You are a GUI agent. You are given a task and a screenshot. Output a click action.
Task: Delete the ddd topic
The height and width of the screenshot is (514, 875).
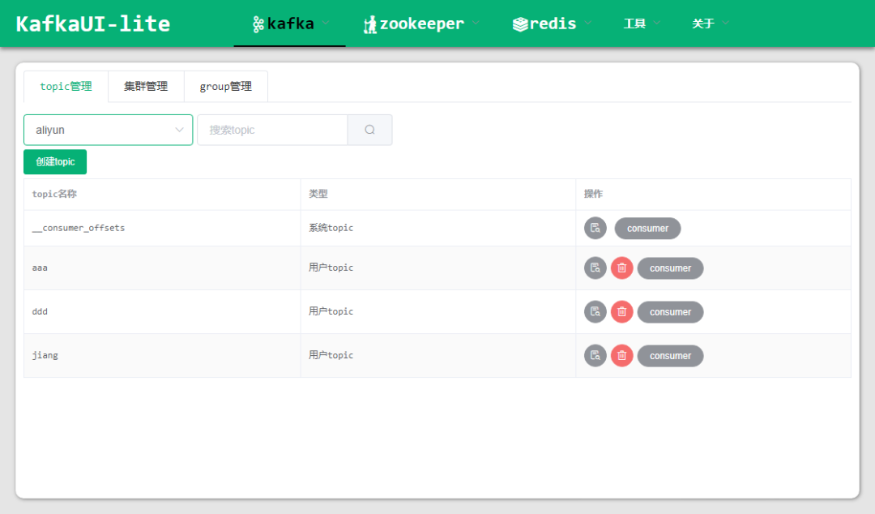621,312
